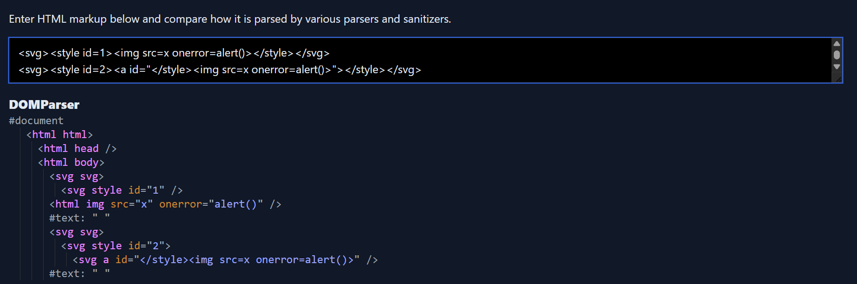857x284 pixels.
Task: Select the DOMParser heading
Action: click(44, 105)
